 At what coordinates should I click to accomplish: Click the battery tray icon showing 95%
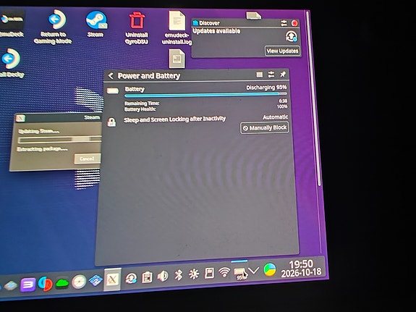coord(240,273)
